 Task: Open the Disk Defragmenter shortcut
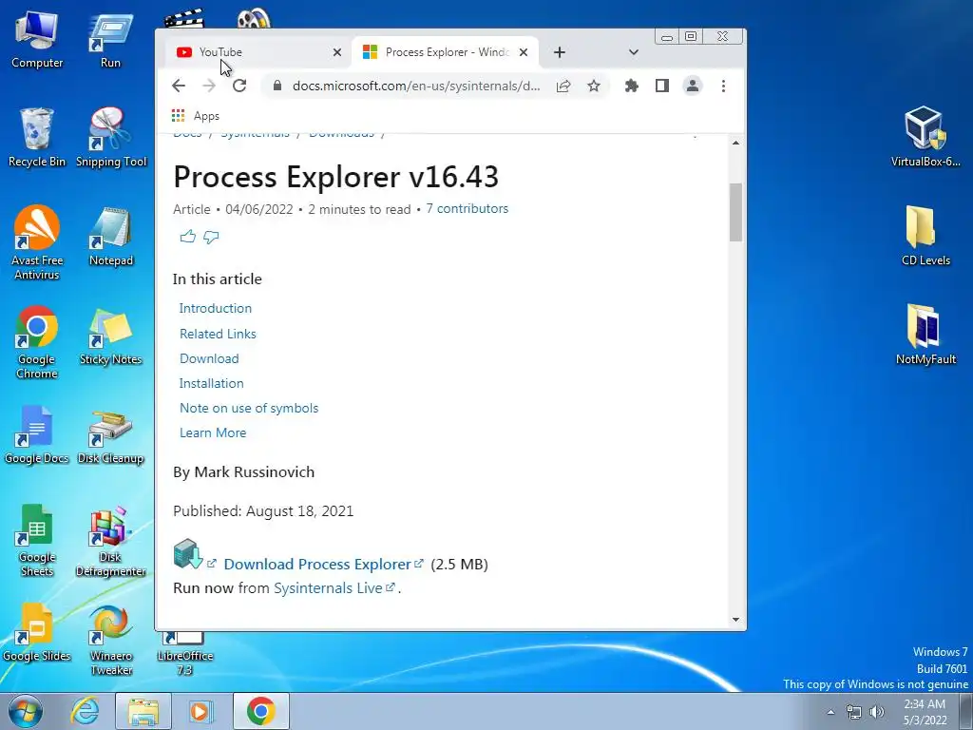[110, 542]
